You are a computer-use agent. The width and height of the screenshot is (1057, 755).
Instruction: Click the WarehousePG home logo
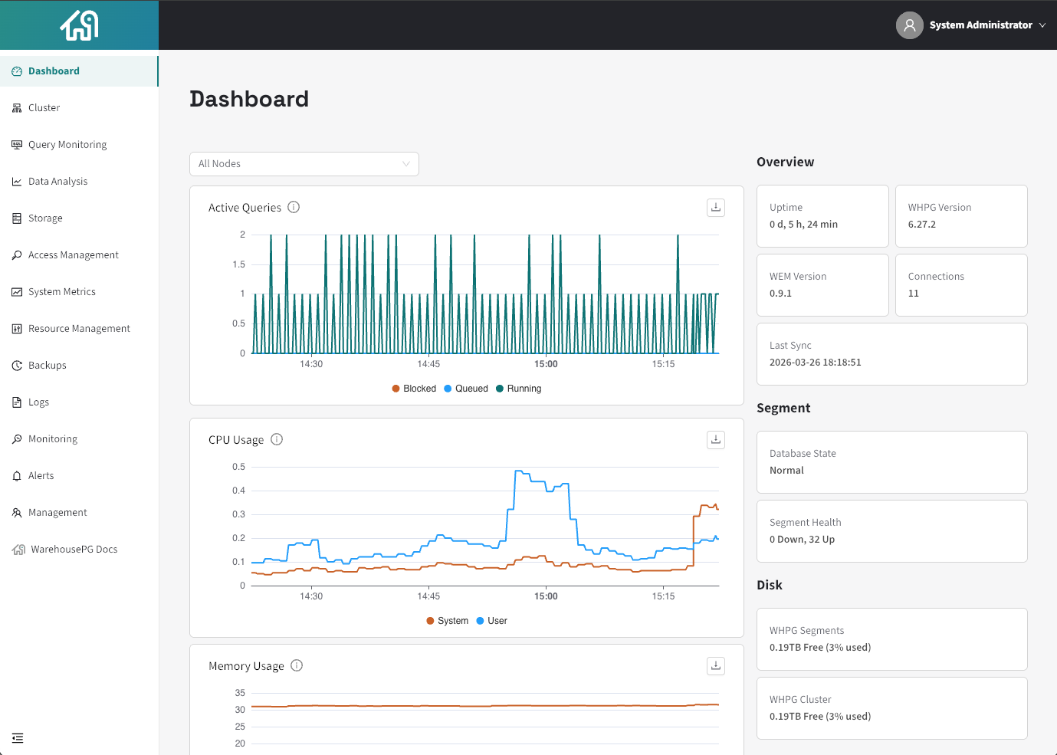pos(80,25)
